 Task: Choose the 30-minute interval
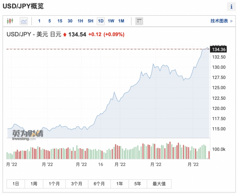(x=70, y=21)
